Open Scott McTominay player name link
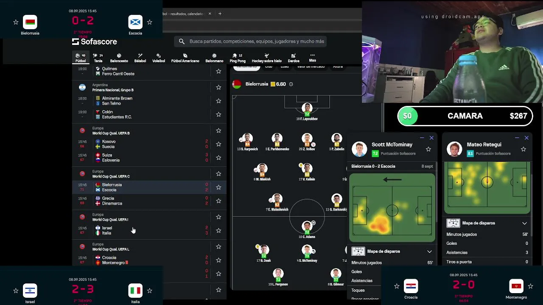The height and width of the screenshot is (305, 543). pos(392,144)
